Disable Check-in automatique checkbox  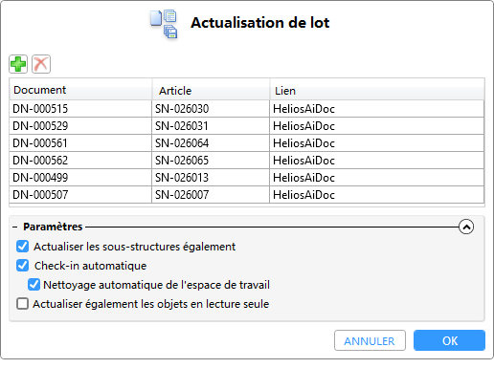[22, 266]
